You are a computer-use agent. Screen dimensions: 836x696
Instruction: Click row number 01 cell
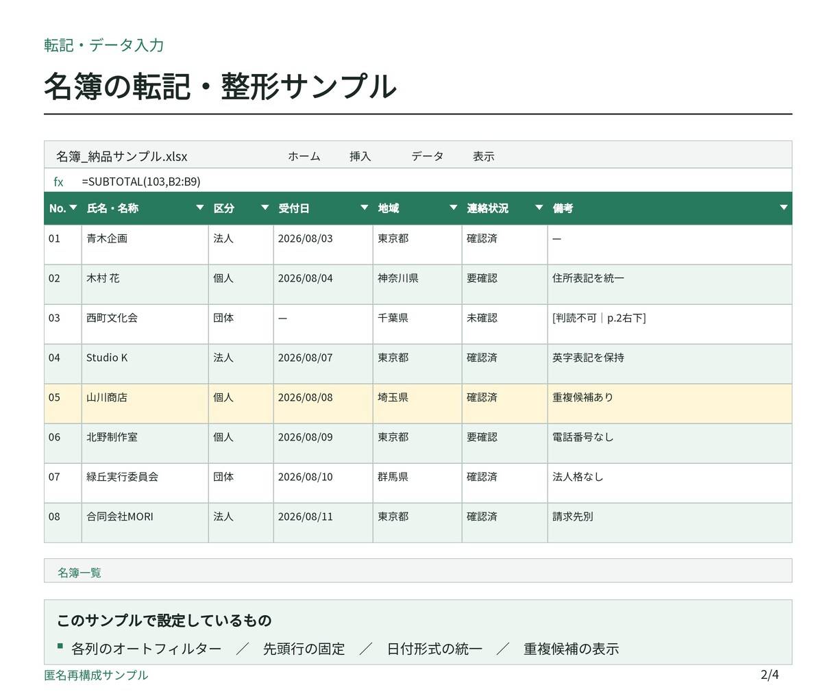[63, 245]
